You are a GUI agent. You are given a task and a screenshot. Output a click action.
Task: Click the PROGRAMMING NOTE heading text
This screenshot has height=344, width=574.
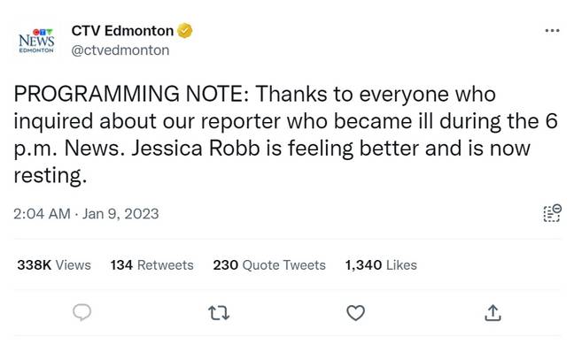pos(132,94)
